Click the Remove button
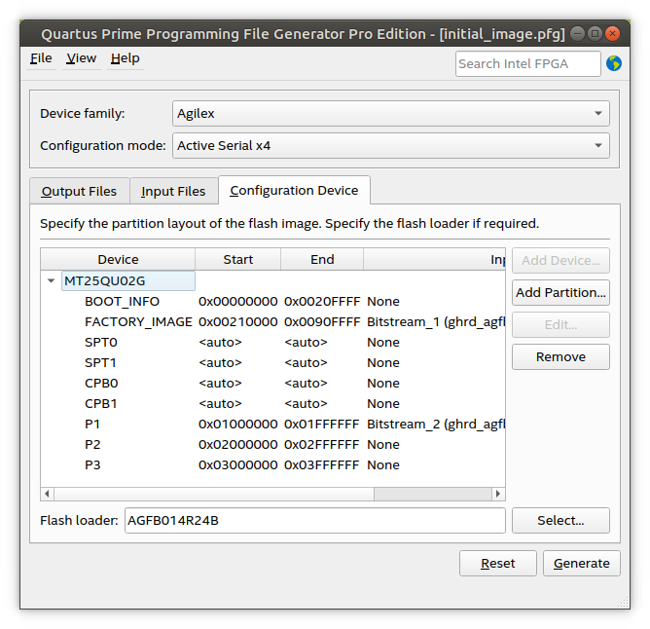The height and width of the screenshot is (629, 650). [x=560, y=357]
